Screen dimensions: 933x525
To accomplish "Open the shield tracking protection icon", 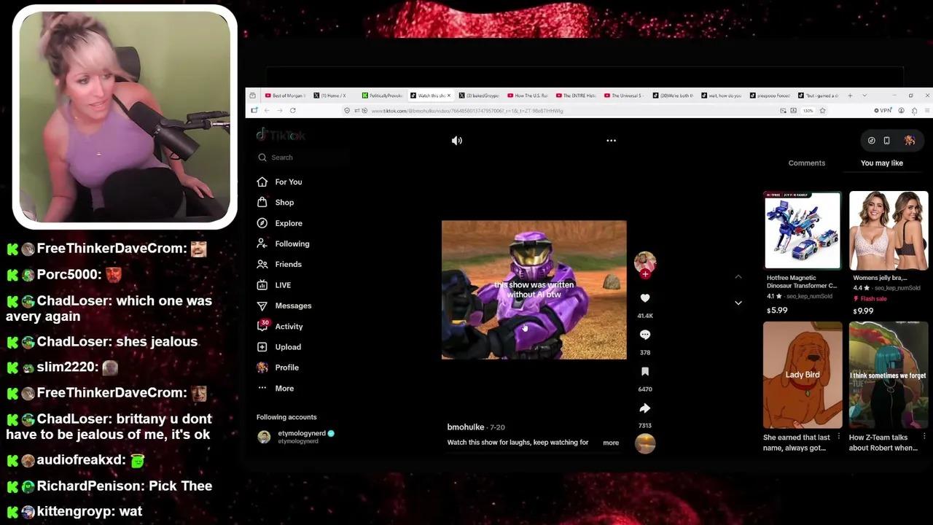I will pos(347,111).
